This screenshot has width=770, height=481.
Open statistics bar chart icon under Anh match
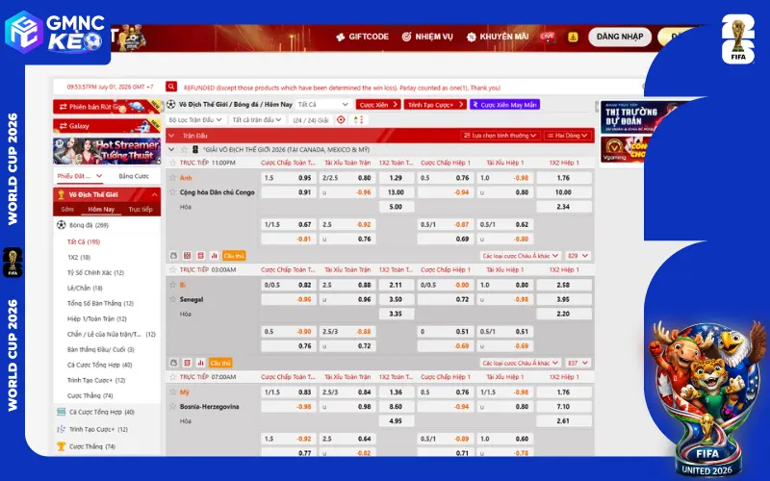(x=214, y=256)
